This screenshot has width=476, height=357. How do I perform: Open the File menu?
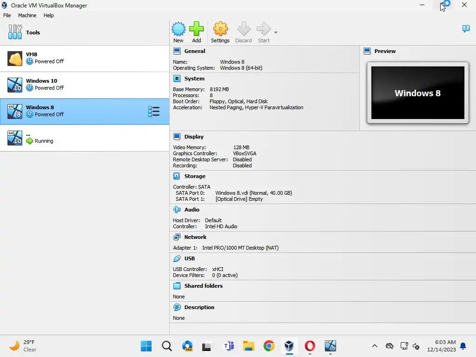point(7,15)
